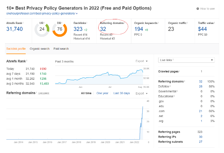
Task: Select the One year range
Action: tap(102, 93)
